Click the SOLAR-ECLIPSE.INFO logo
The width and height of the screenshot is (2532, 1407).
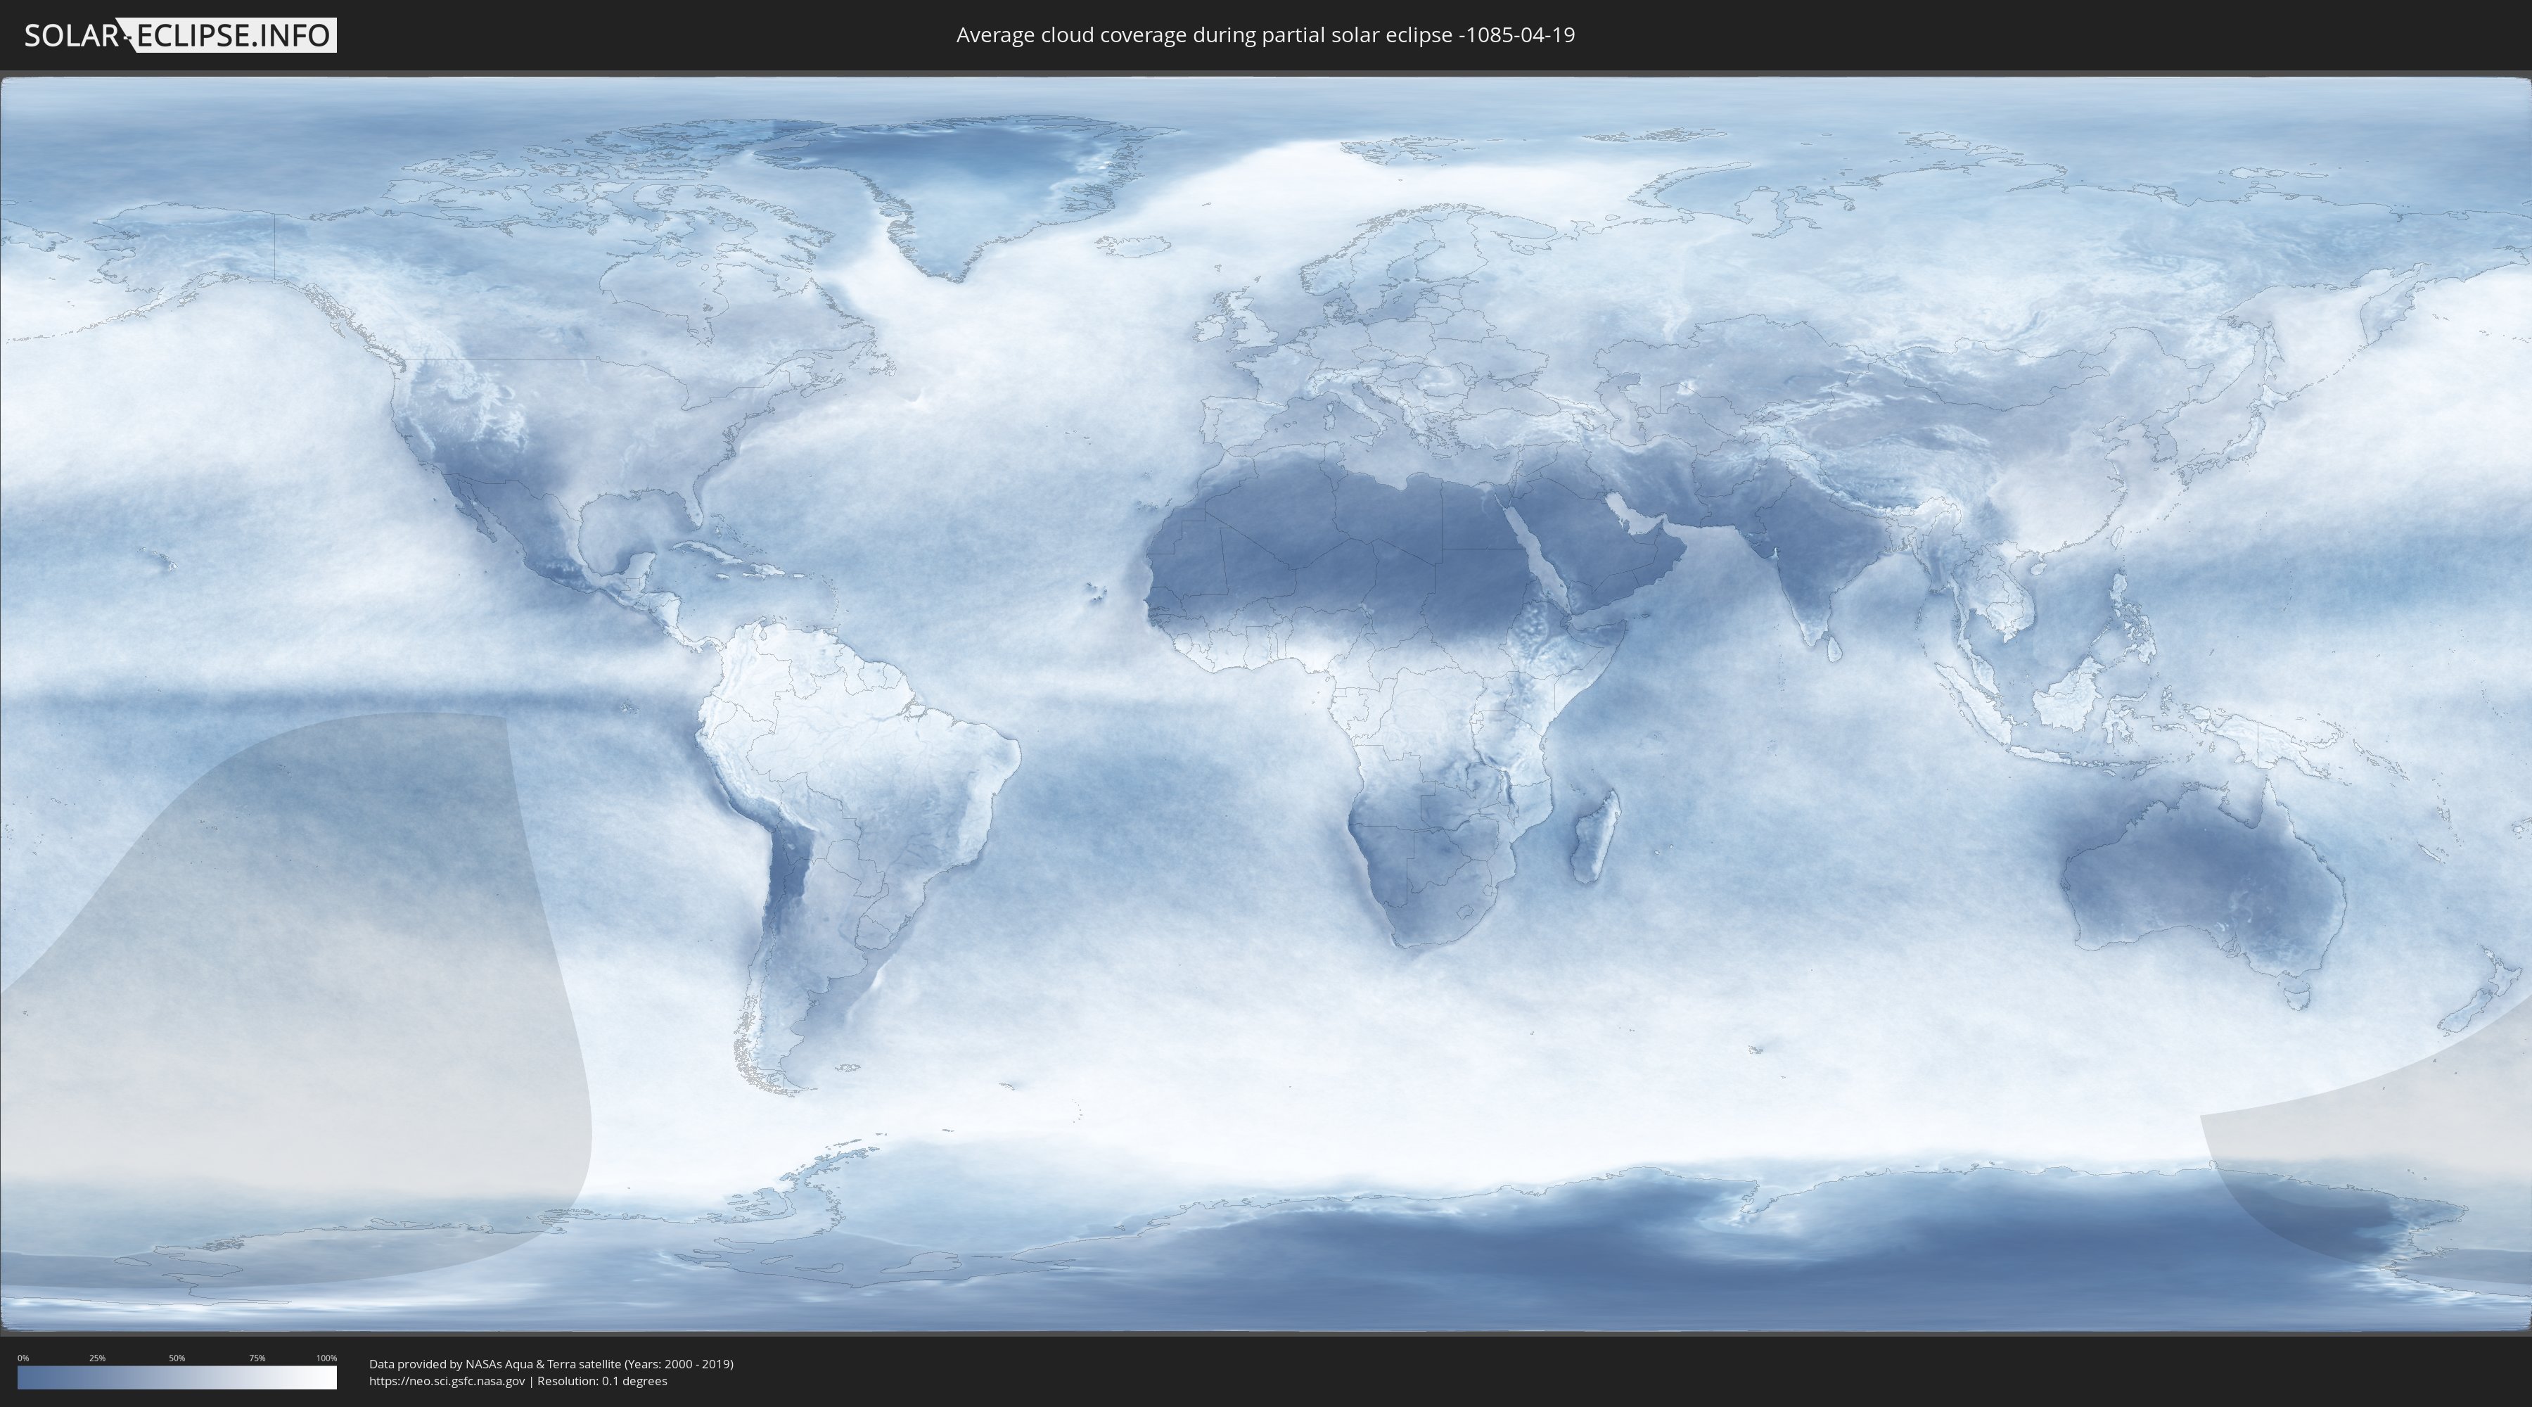coord(180,35)
